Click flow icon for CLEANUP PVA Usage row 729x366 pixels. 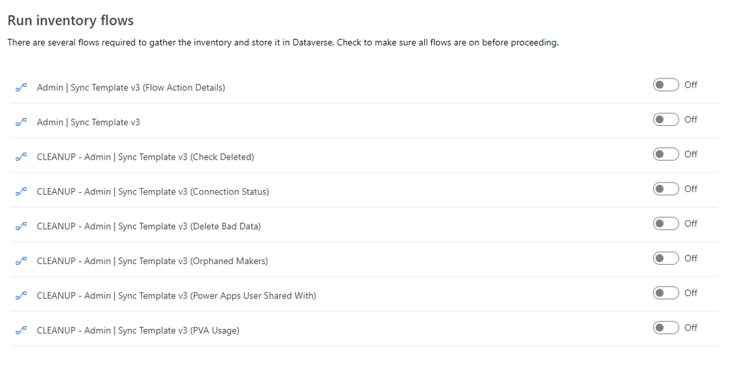pos(21,331)
